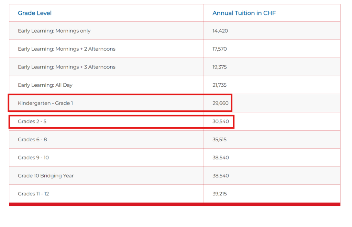
Task: Click the 39,215 tuition amount
Action: pos(220,194)
